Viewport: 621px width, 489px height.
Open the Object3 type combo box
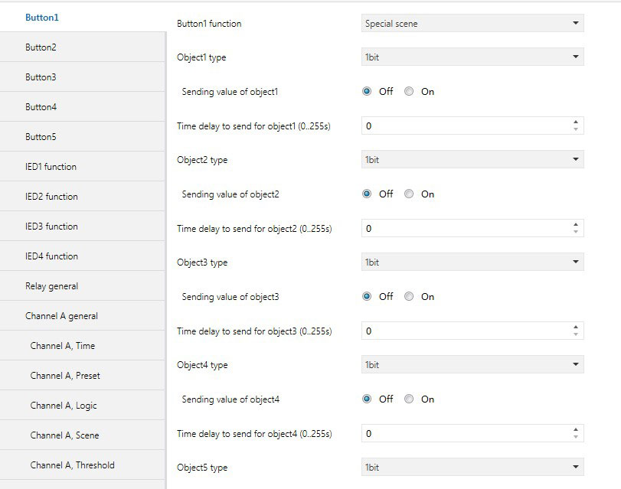point(472,262)
